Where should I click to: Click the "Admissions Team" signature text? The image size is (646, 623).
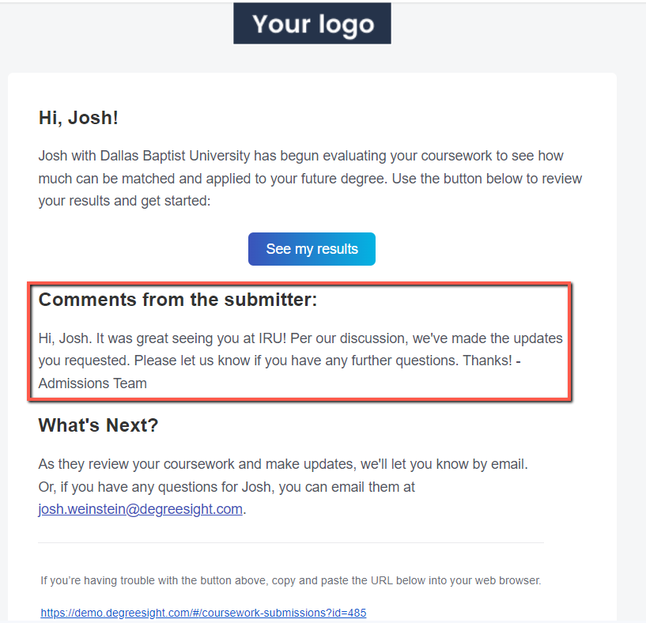pyautogui.click(x=93, y=383)
